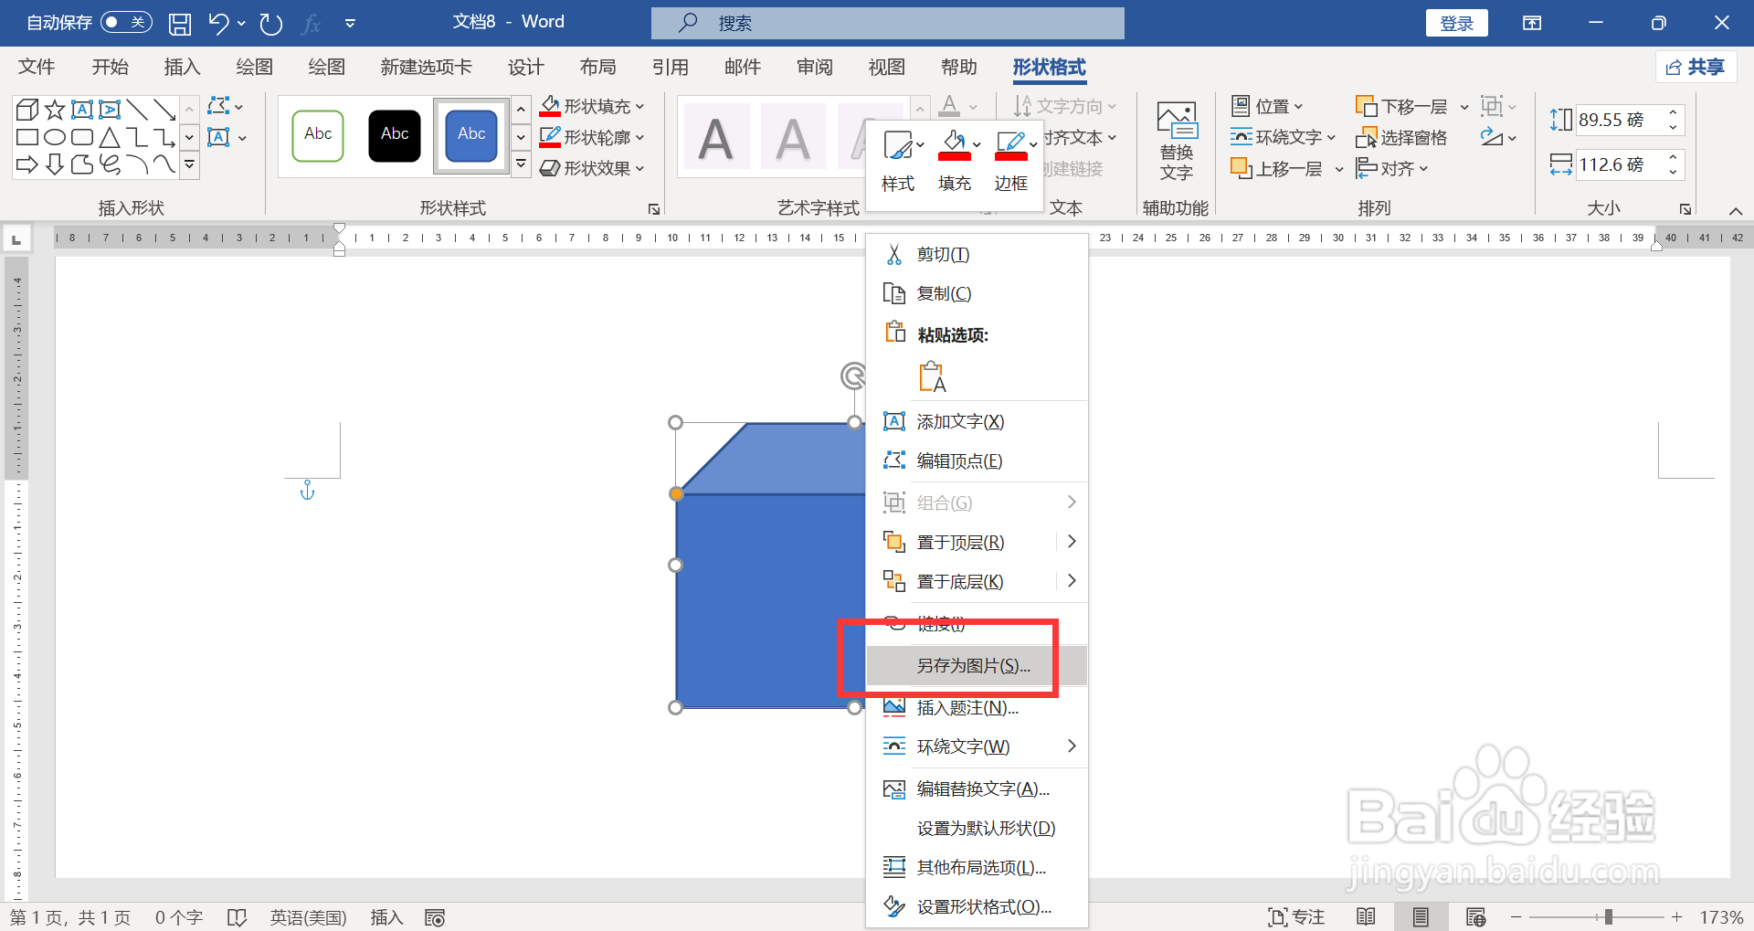
Task: Switch to read mode view icon
Action: (x=1366, y=917)
